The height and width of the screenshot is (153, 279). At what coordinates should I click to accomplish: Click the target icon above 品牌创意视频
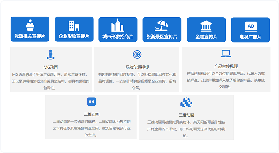click(137, 55)
